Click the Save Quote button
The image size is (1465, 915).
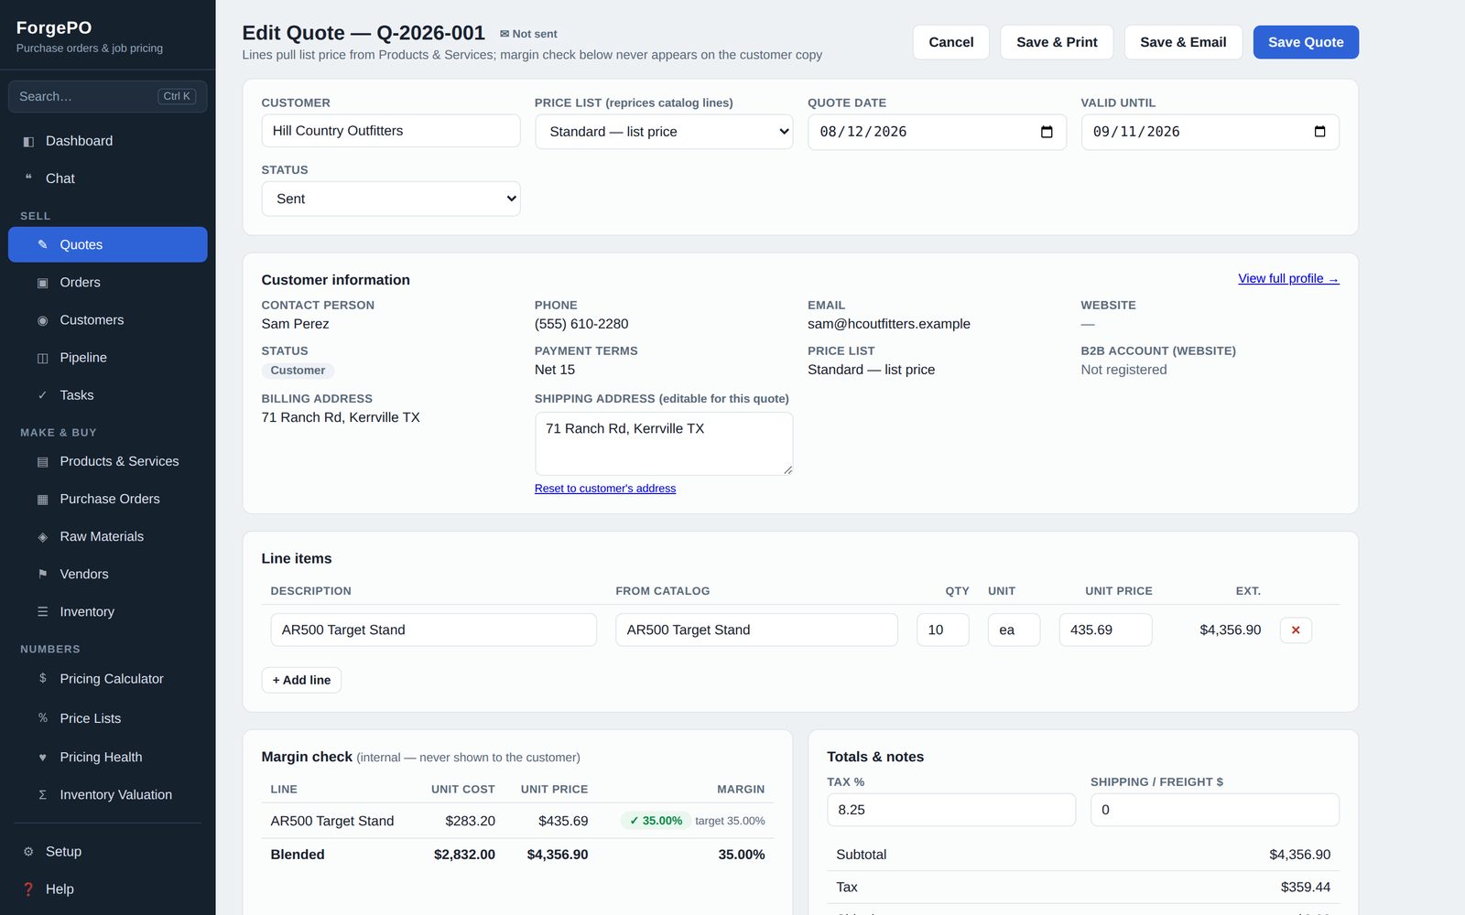click(1306, 42)
